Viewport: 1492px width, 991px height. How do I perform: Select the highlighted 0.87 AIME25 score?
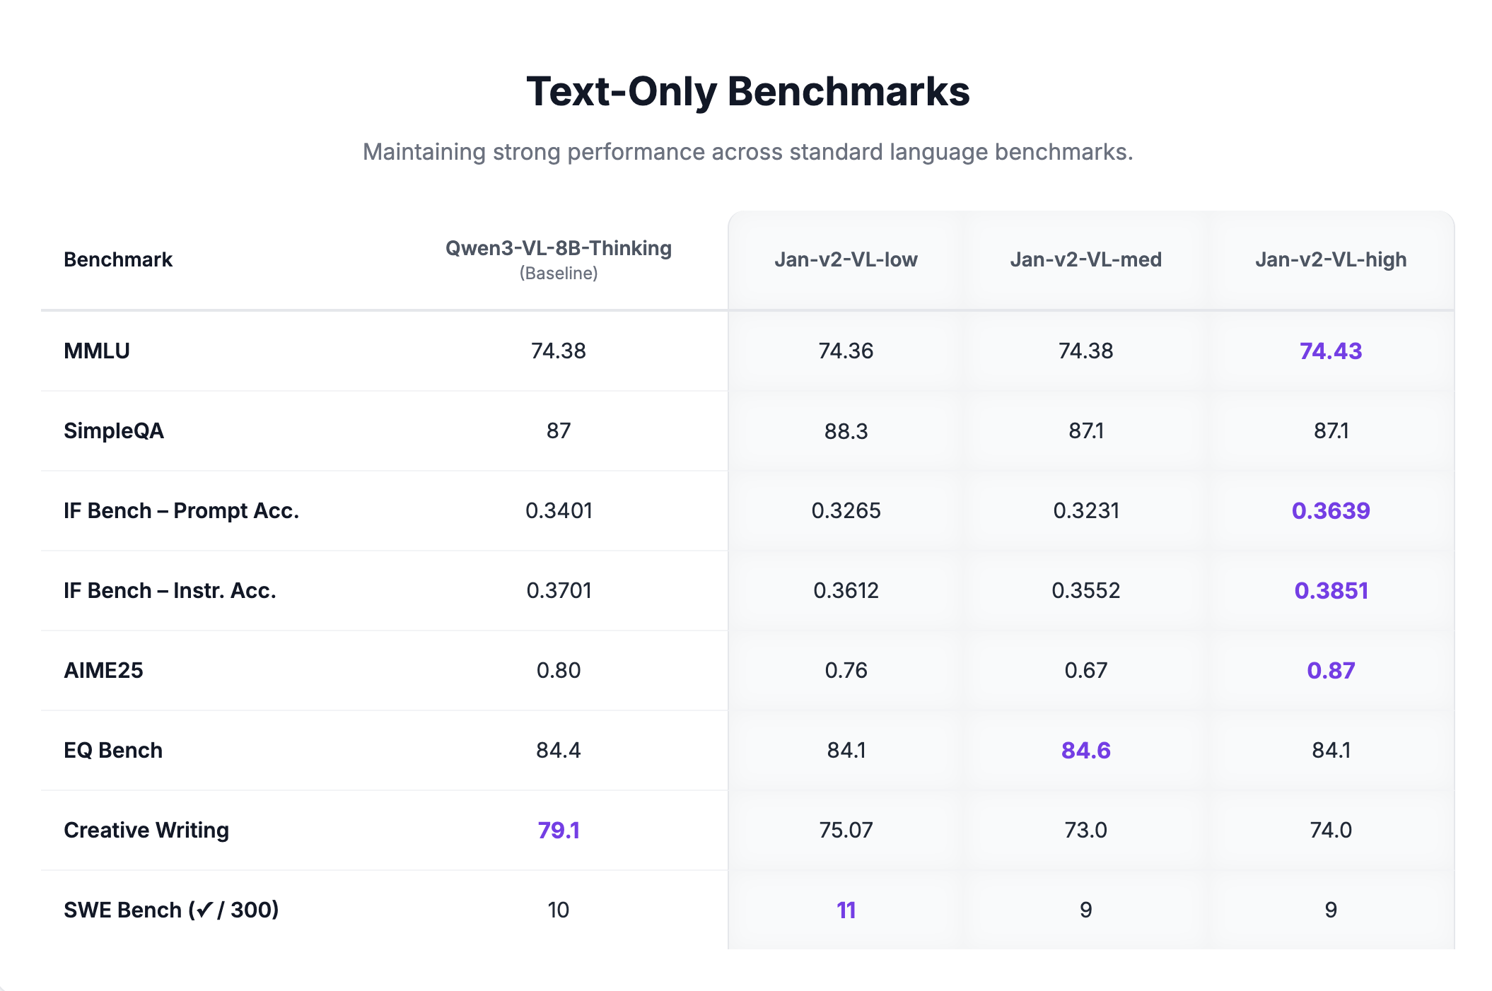coord(1330,670)
